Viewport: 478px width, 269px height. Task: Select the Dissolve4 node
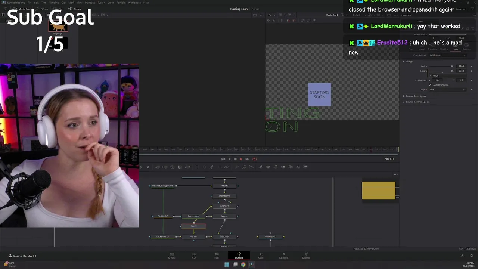(x=224, y=236)
